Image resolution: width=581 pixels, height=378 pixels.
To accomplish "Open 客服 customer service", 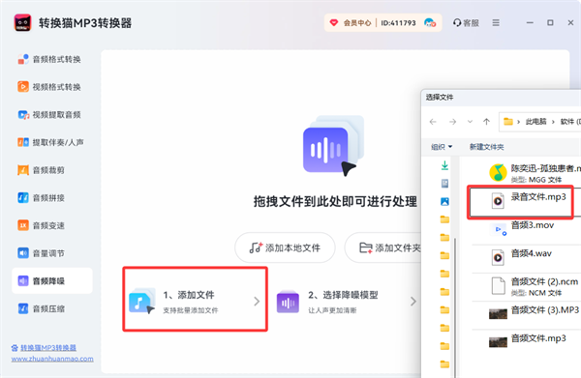I will point(466,23).
